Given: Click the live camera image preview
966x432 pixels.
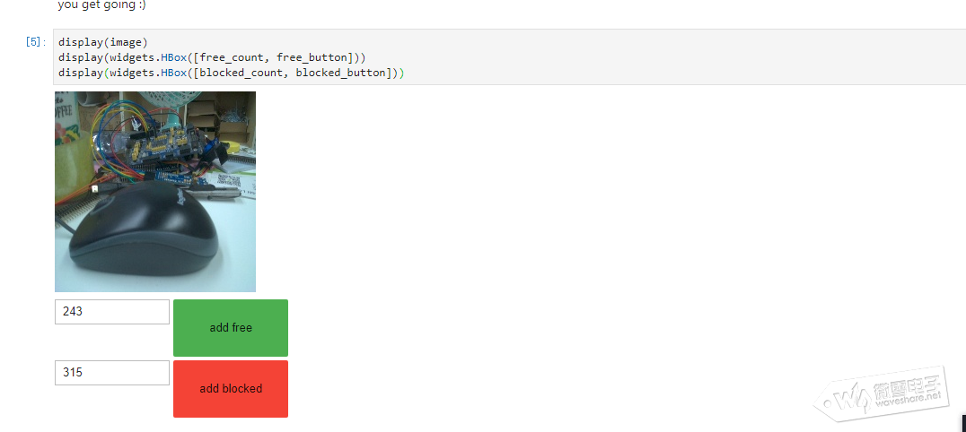Looking at the screenshot, I should pyautogui.click(x=155, y=192).
